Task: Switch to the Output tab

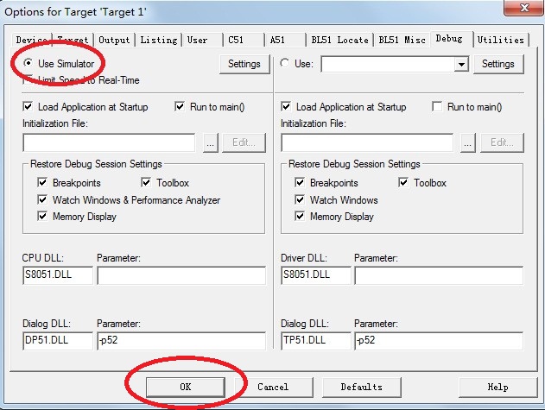Action: [114, 40]
